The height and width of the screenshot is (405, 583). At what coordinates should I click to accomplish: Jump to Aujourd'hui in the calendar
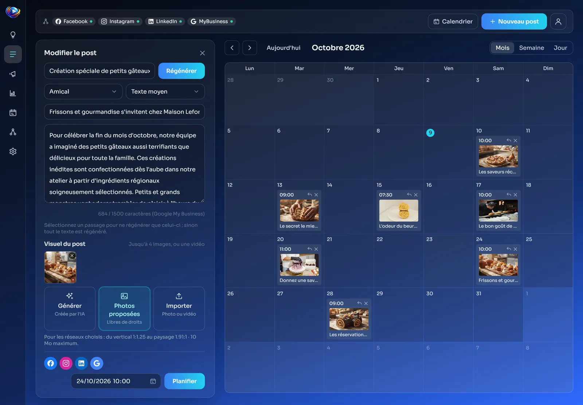pos(283,48)
